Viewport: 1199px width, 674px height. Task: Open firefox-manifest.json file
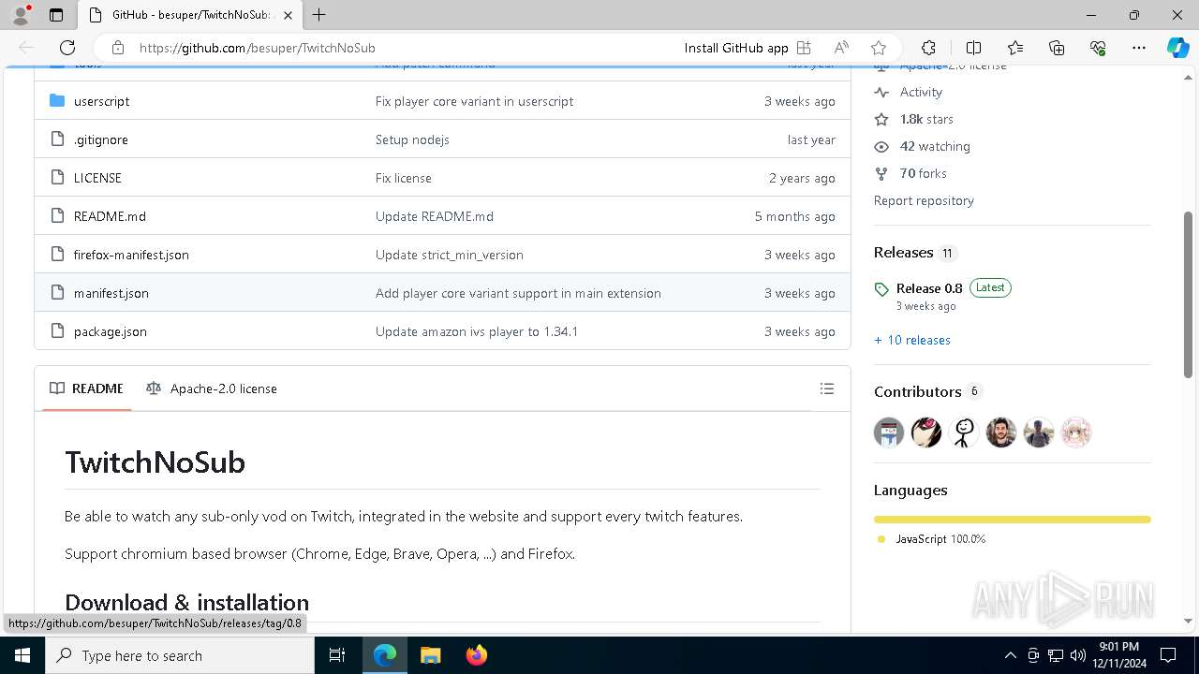click(x=131, y=255)
